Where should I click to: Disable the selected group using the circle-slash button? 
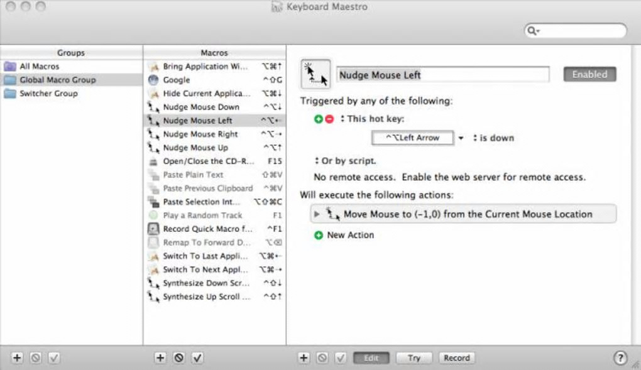pos(36,357)
